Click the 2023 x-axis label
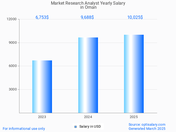176x132 pixels. click(42, 117)
